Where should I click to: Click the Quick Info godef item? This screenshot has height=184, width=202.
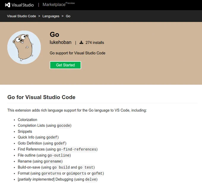38,137
